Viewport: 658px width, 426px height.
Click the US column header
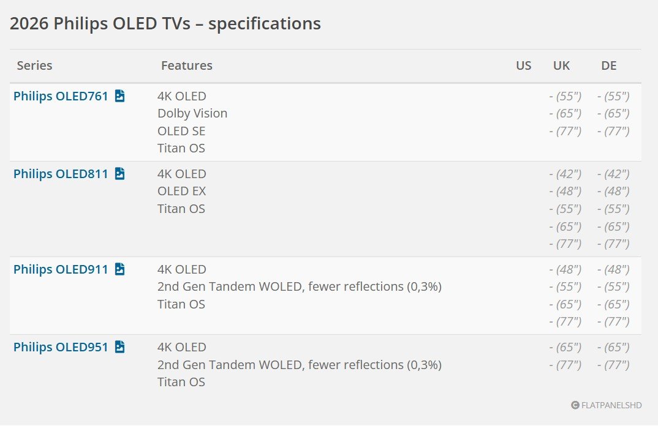point(524,65)
